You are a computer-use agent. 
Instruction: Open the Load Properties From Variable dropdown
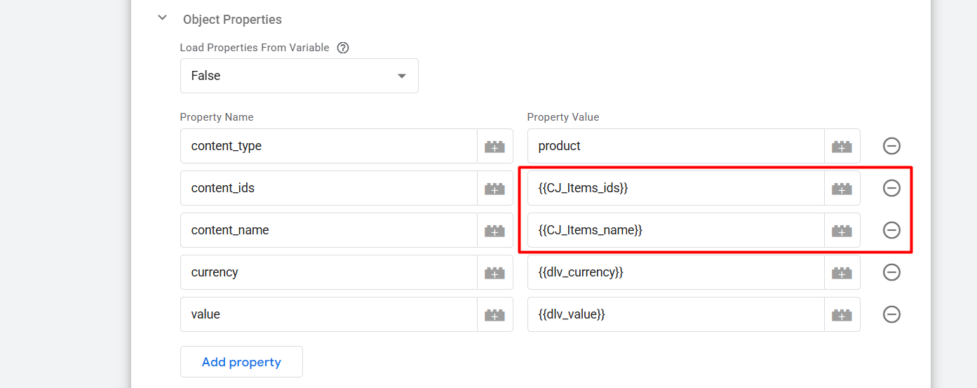click(299, 76)
